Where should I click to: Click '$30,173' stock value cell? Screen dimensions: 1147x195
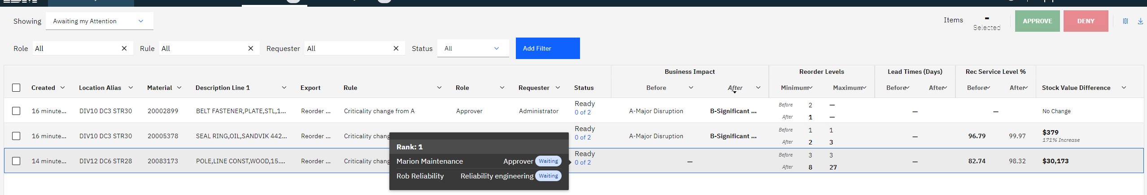pos(1055,161)
